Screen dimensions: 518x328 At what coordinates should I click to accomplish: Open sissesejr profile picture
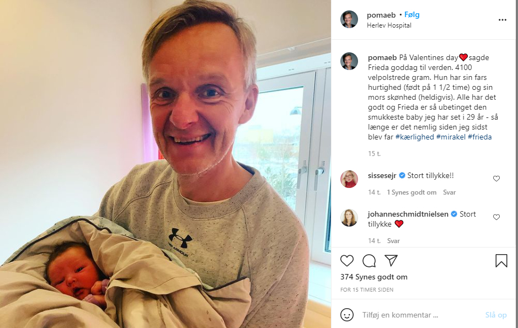tap(349, 179)
